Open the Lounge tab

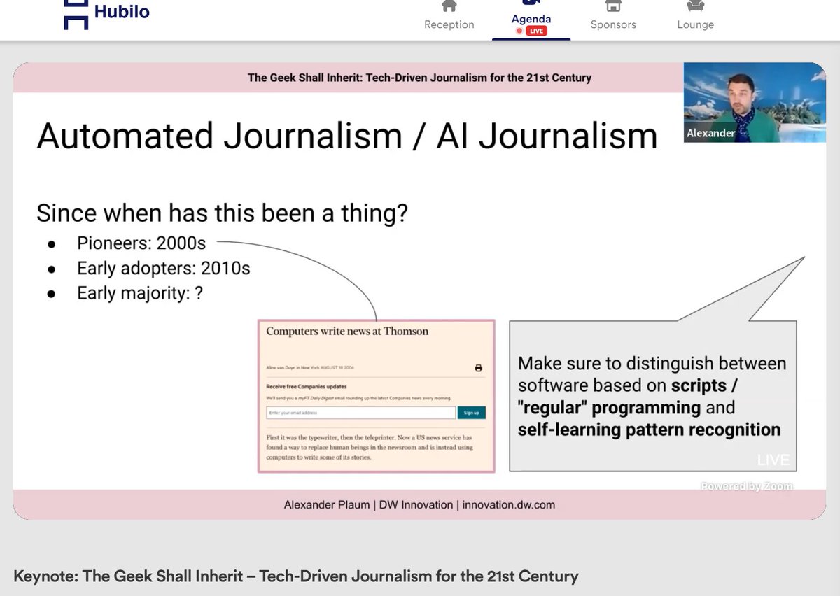696,16
